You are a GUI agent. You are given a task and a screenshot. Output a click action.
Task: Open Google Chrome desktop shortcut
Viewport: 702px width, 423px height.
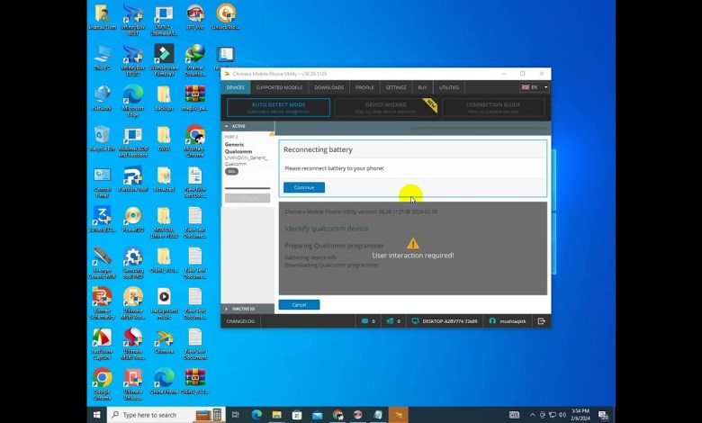click(x=103, y=381)
